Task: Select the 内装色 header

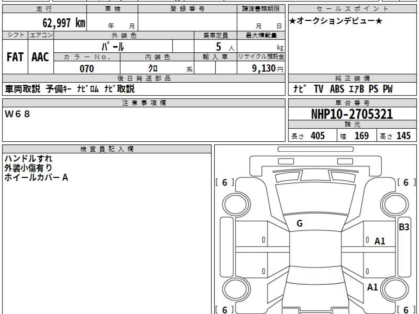Action: coord(157,57)
